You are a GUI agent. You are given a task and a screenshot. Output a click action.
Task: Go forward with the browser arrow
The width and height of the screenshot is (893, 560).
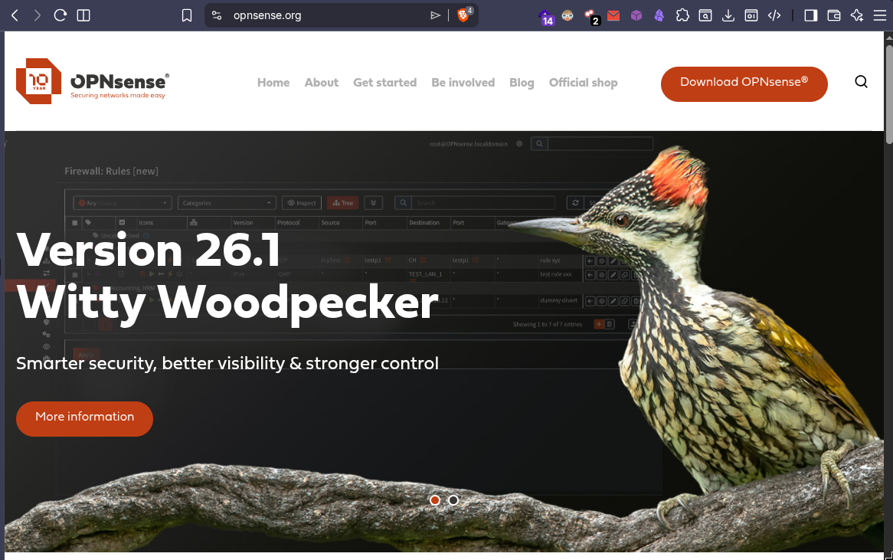[x=38, y=15]
